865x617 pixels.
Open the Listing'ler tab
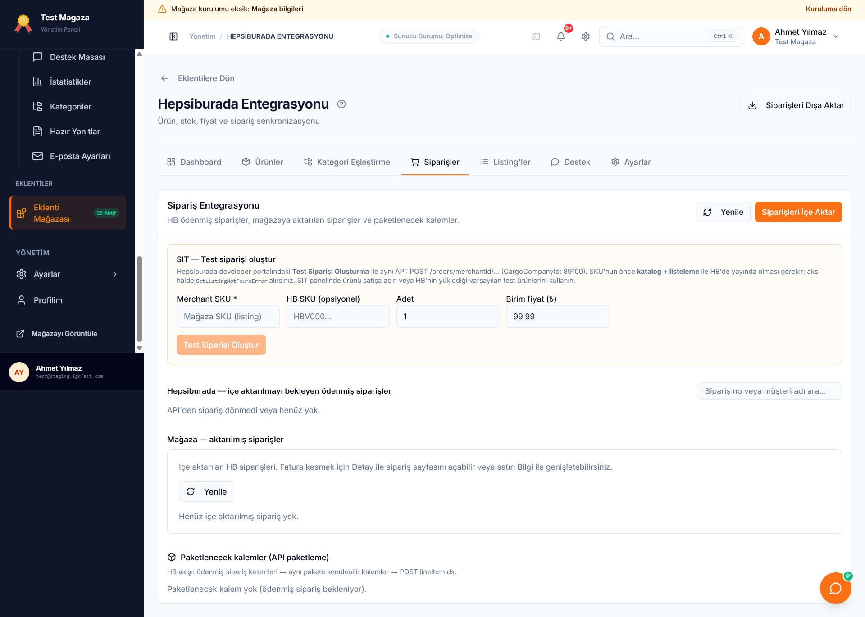pos(505,162)
